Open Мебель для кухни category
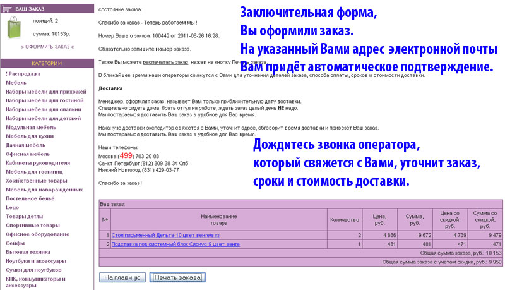The width and height of the screenshot is (505, 290). tap(30, 136)
